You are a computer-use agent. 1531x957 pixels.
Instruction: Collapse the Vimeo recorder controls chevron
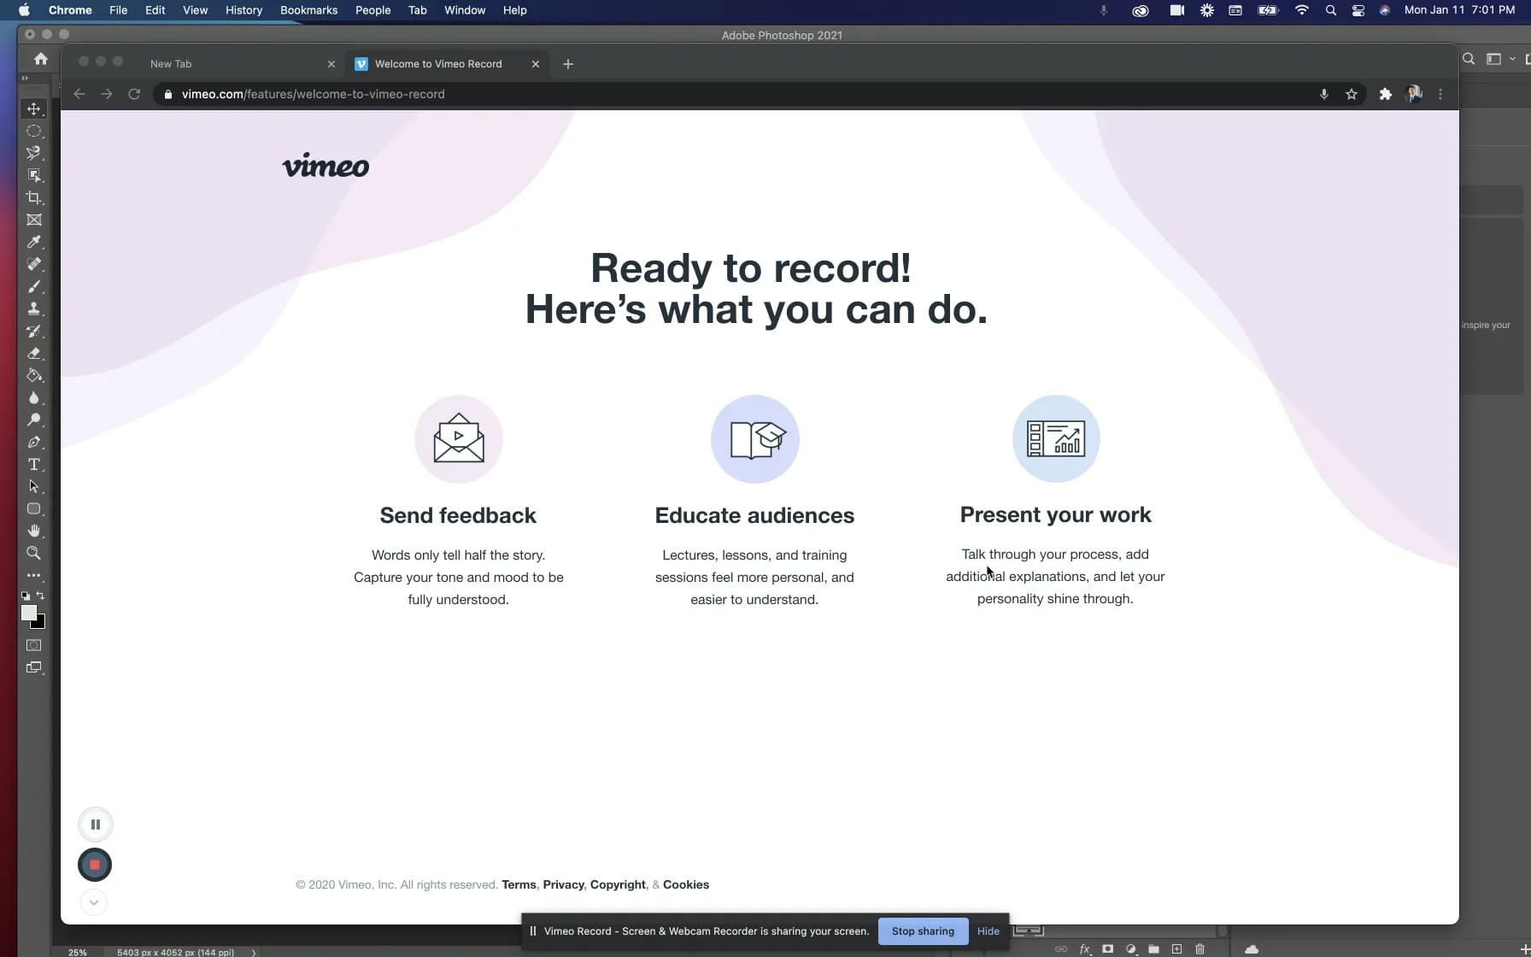94,902
